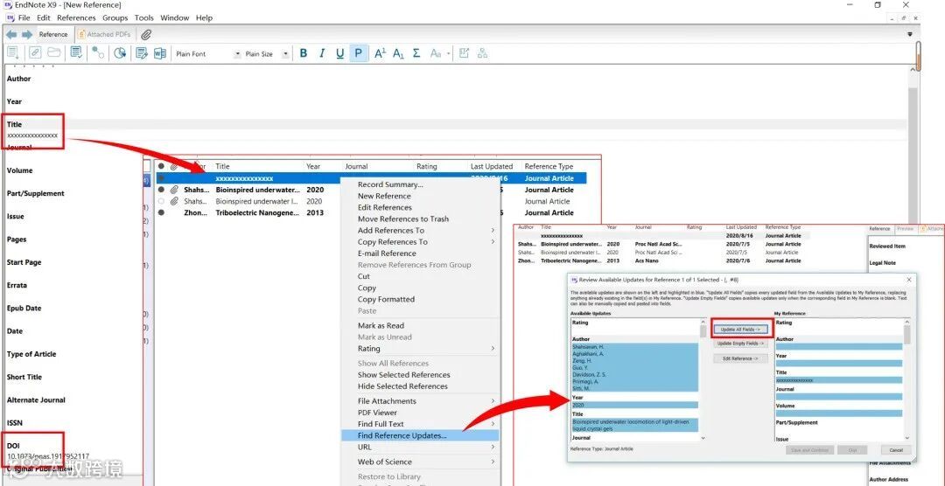Open the References menu
Screen dimensions: 945x486
tap(76, 18)
